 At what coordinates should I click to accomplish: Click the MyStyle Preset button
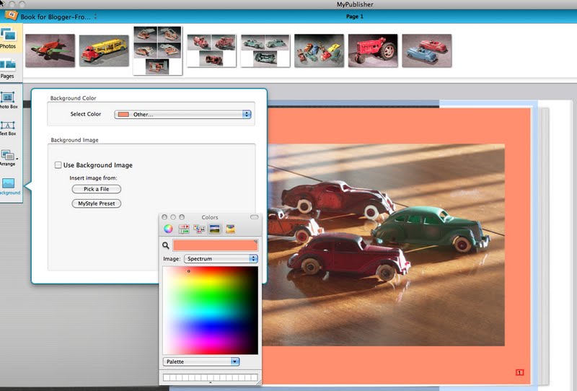[97, 203]
